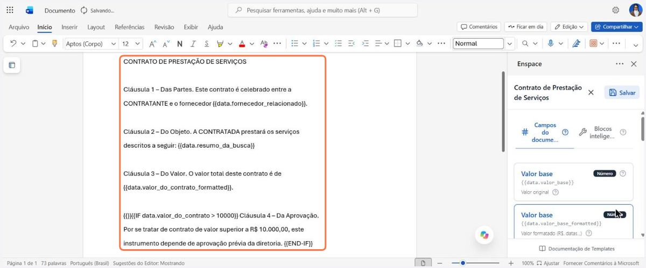Switch to the Referências tab
This screenshot has height=268, width=646.
[129, 27]
